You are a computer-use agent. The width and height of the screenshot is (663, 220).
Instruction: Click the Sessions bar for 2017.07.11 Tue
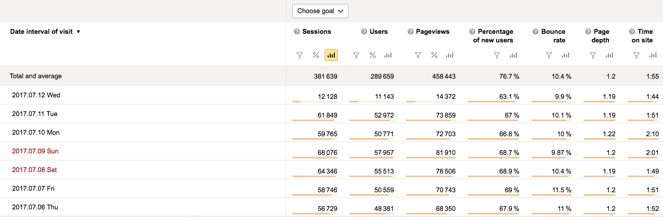(315, 120)
